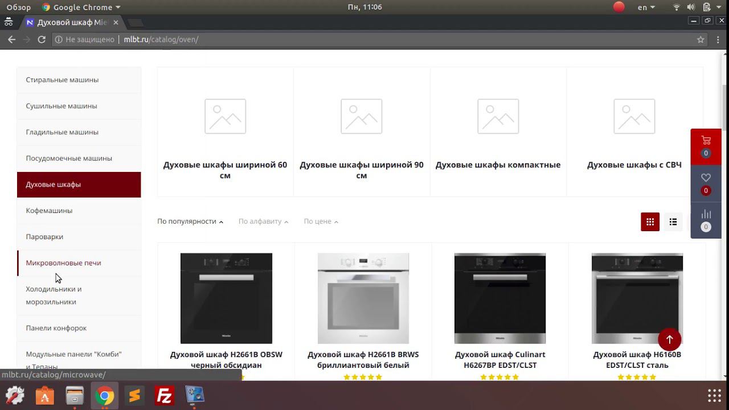Open the screen recorder app in dock
This screenshot has height=410, width=729.
[195, 395]
